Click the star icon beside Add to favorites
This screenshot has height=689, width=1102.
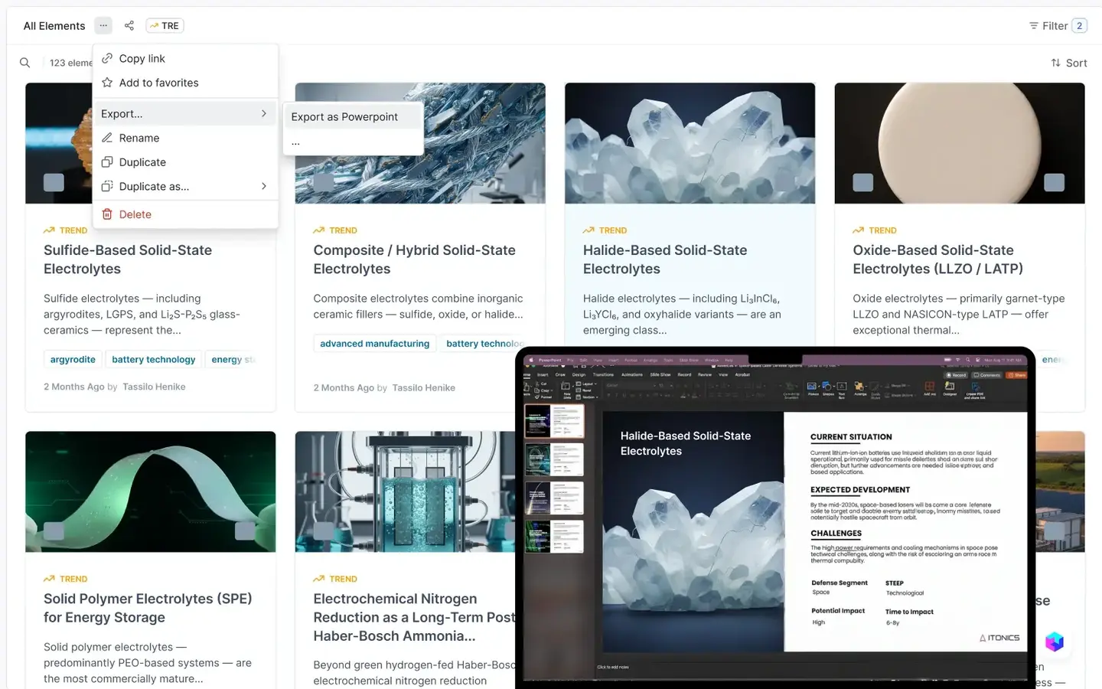pyautogui.click(x=107, y=83)
